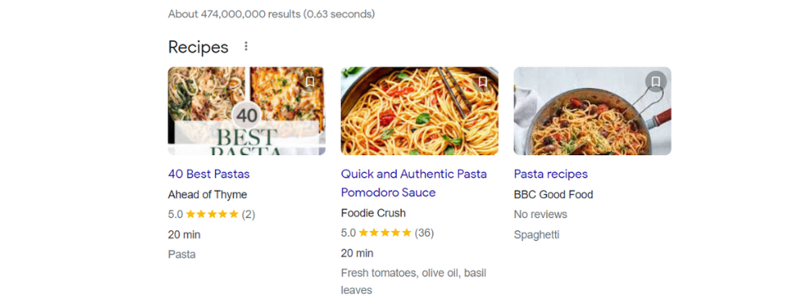Click the Spaghetti category label
This screenshot has width=808, height=307.
[x=537, y=235]
